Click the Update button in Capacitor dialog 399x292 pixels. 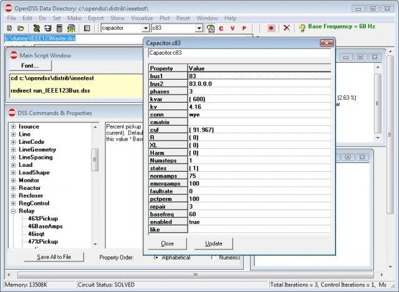tap(213, 243)
